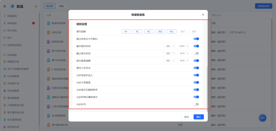Image resolution: width=276 pixels, height=131 pixels.
Task: Toggle the 允许添加抄送人 switch
Action: pos(196,75)
